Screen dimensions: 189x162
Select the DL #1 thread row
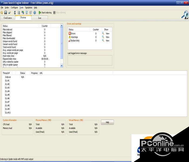coord(94,81)
